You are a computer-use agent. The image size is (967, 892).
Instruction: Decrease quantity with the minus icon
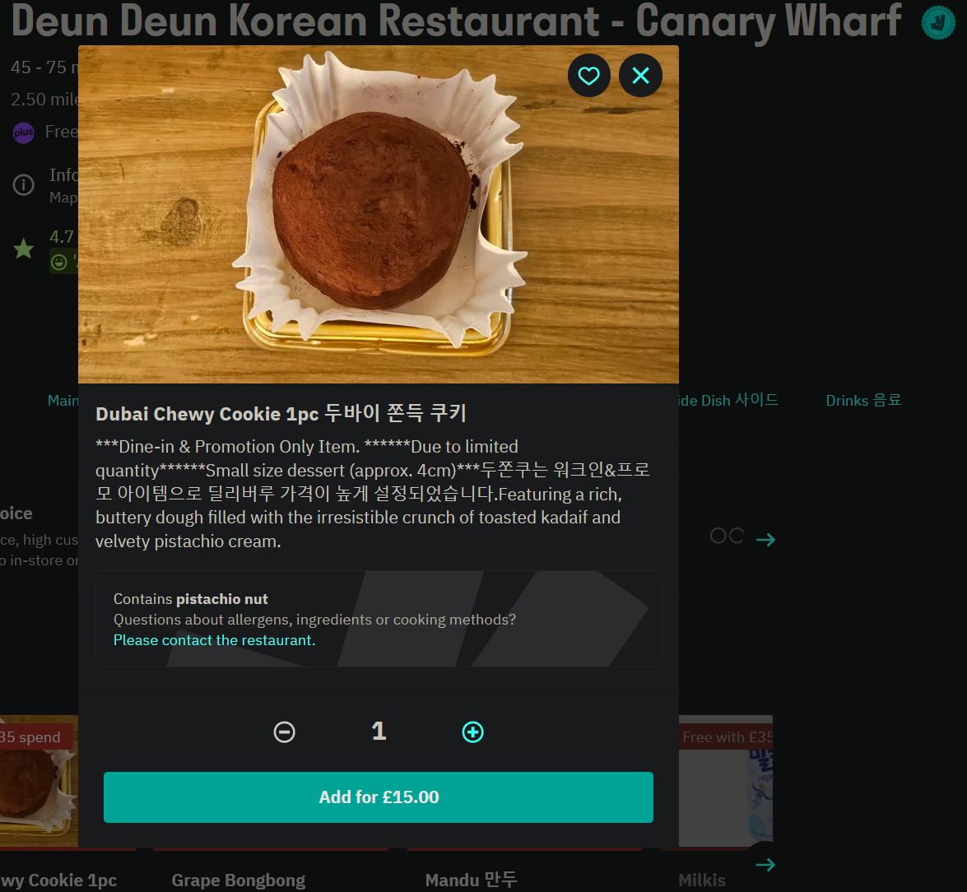click(x=284, y=732)
